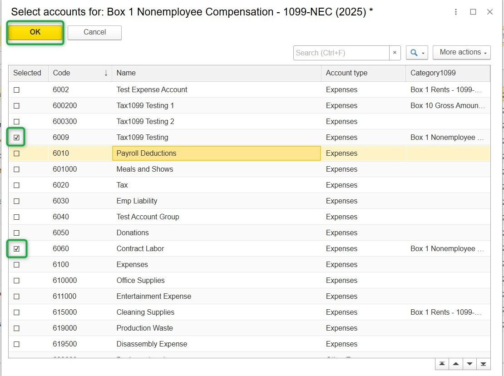Click the magnifier search options icon
This screenshot has height=376, width=504.
[416, 53]
